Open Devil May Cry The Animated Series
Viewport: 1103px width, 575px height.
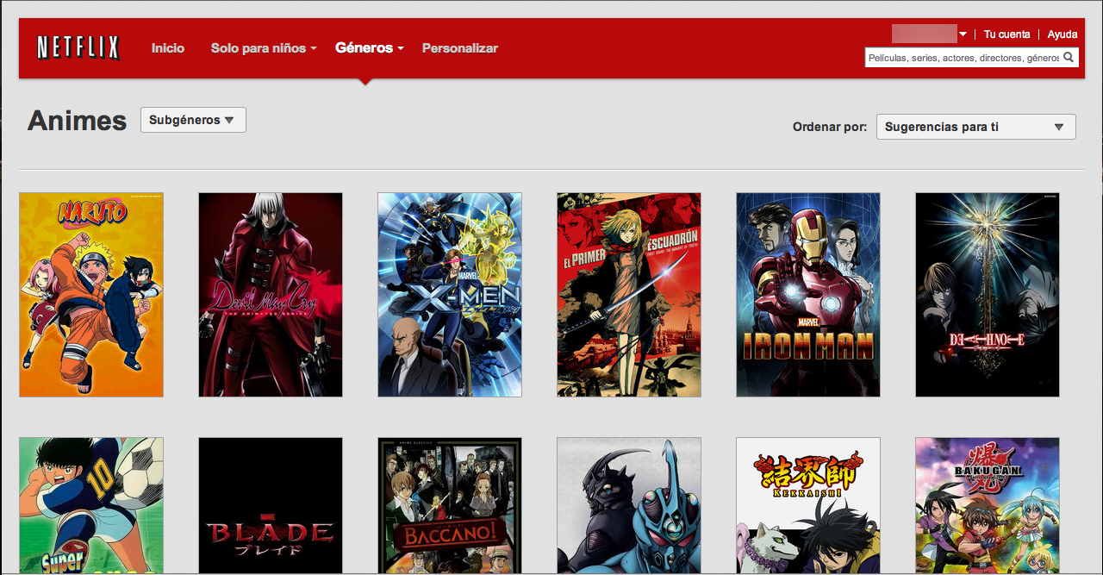coord(270,294)
